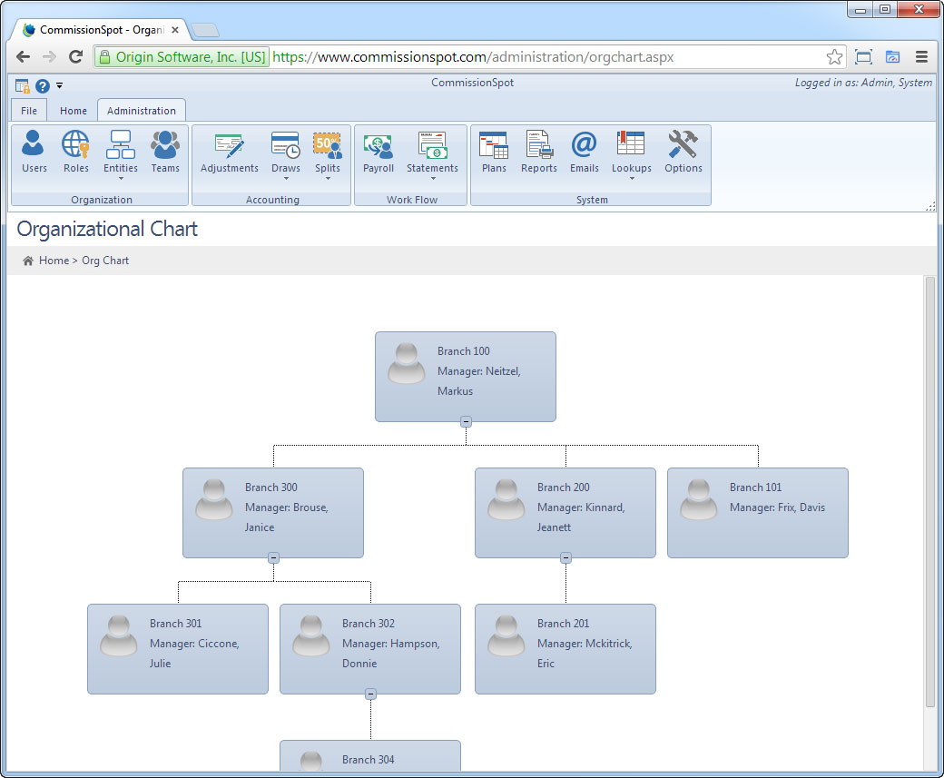Click the Draws card icon
The width and height of the screenshot is (944, 778).
[285, 145]
